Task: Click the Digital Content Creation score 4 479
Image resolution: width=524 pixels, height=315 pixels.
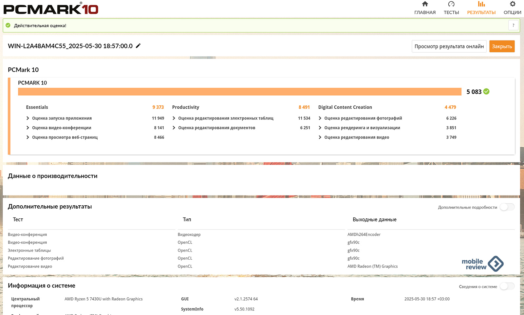Action: [450, 107]
